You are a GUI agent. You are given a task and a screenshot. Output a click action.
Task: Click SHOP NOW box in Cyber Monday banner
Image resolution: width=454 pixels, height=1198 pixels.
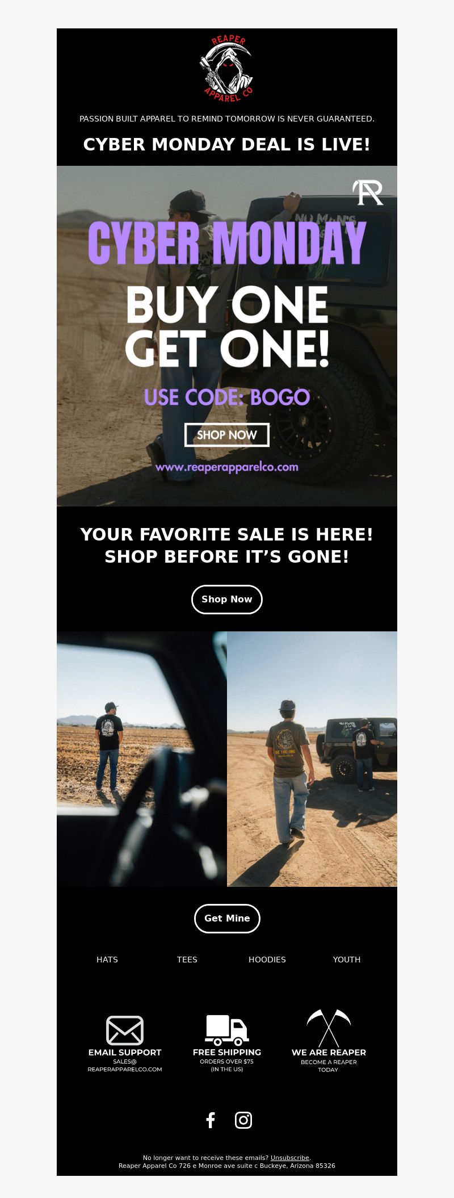click(x=227, y=435)
